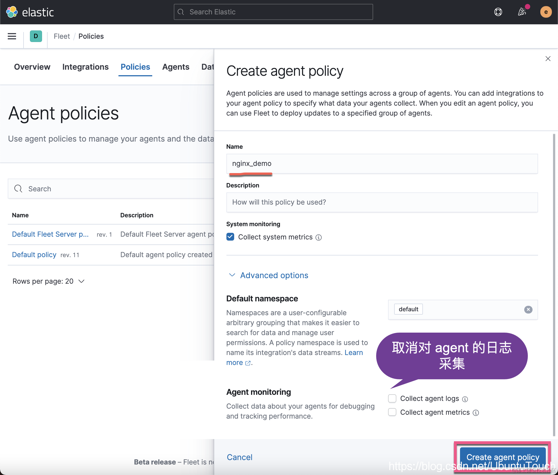Click the policy Description input field
Screen dimensions: 558x475
coord(382,202)
